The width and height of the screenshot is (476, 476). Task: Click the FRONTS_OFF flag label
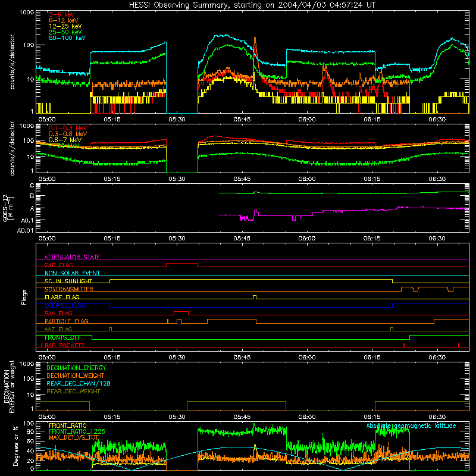tap(62, 337)
